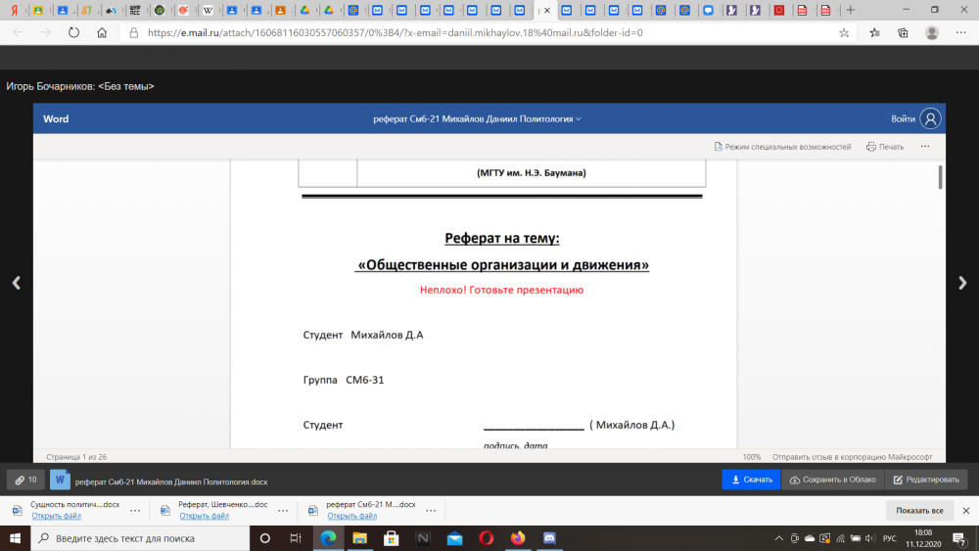979x551 pixels.
Task: Expand the document title dropdown in Word header
Action: point(579,119)
